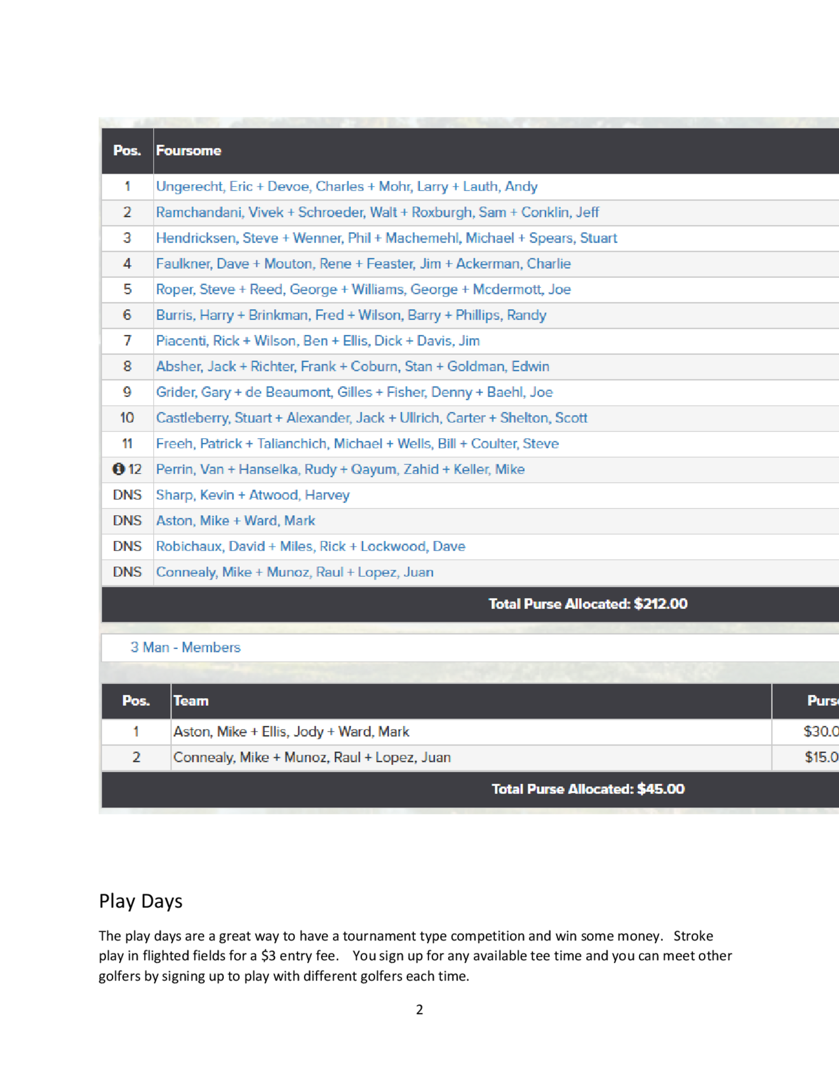This screenshot has width=839, height=1086.
Task: Click Perrin, Van foursome link
Action: coord(340,470)
